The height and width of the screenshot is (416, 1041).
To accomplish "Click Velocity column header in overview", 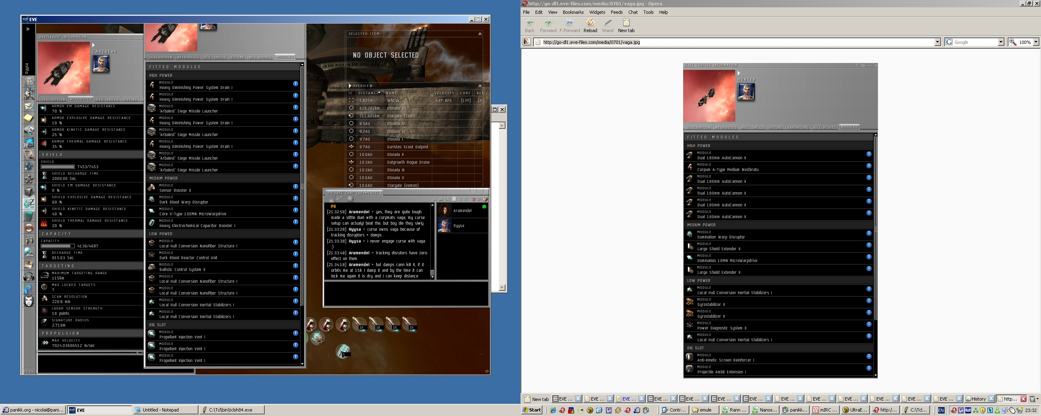I will tap(444, 93).
